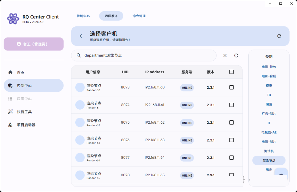
Task: Check the box for Render-60
Action: pos(232,87)
